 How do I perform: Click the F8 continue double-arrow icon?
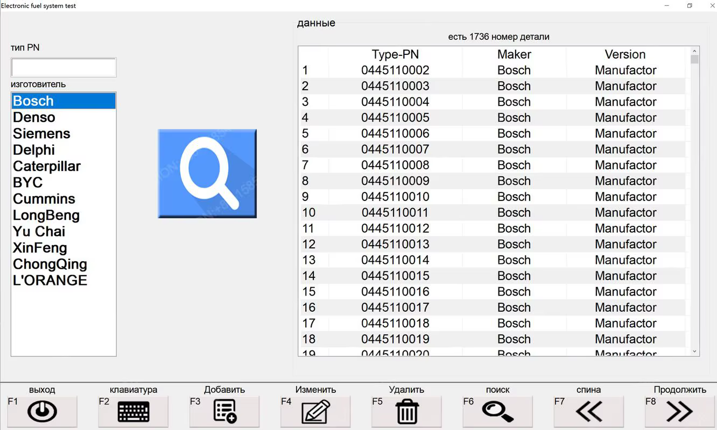click(680, 412)
